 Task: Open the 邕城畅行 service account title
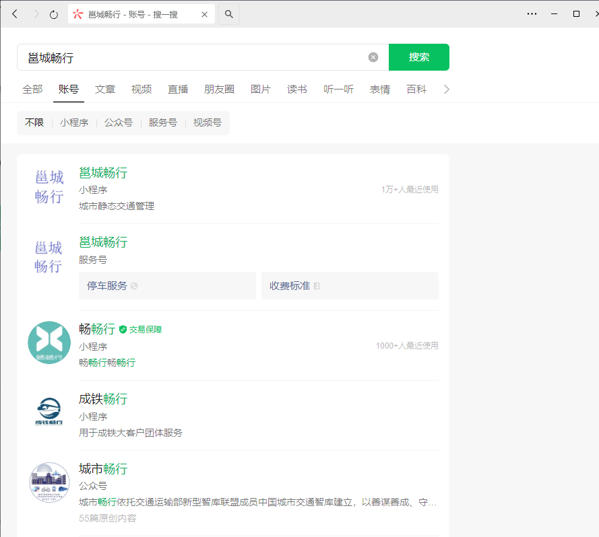(x=103, y=242)
